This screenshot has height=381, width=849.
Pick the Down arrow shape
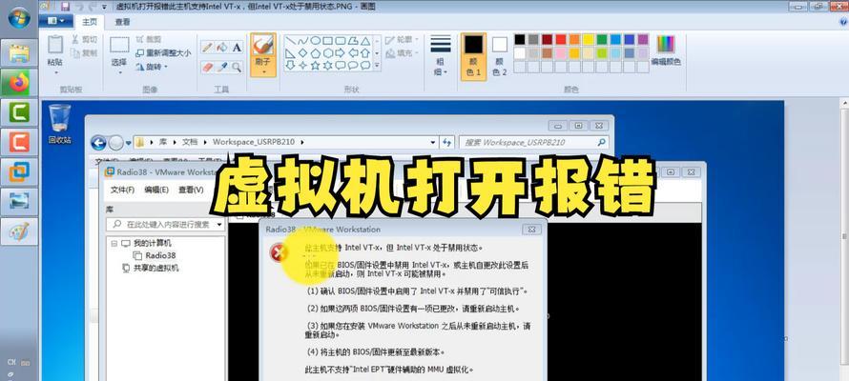pyautogui.click(x=291, y=66)
